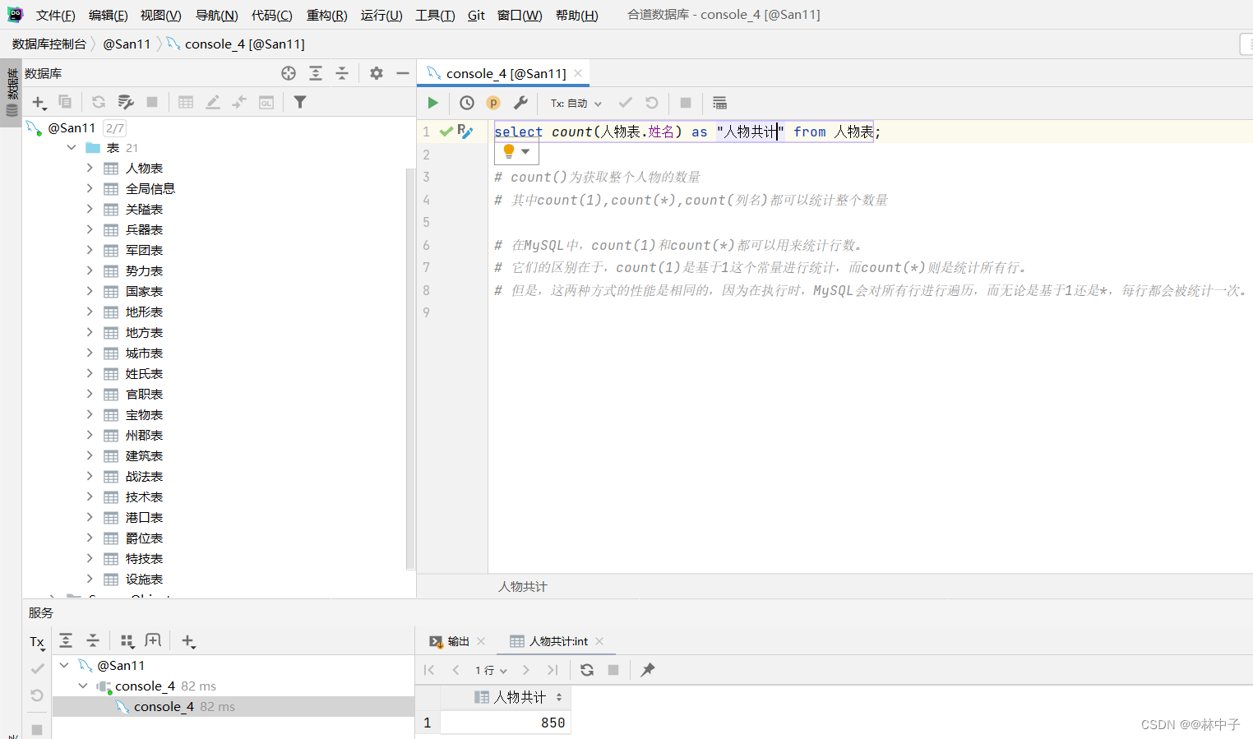Viewport: 1253px width, 739px height.
Task: Open database panel gear options
Action: click(377, 73)
